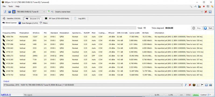Open the blue device info icon

(10, 12)
